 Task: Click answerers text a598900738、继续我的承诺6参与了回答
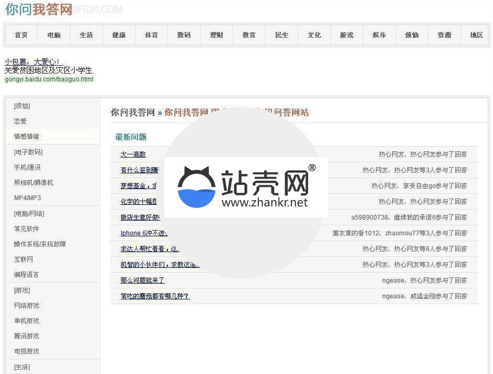(409, 217)
